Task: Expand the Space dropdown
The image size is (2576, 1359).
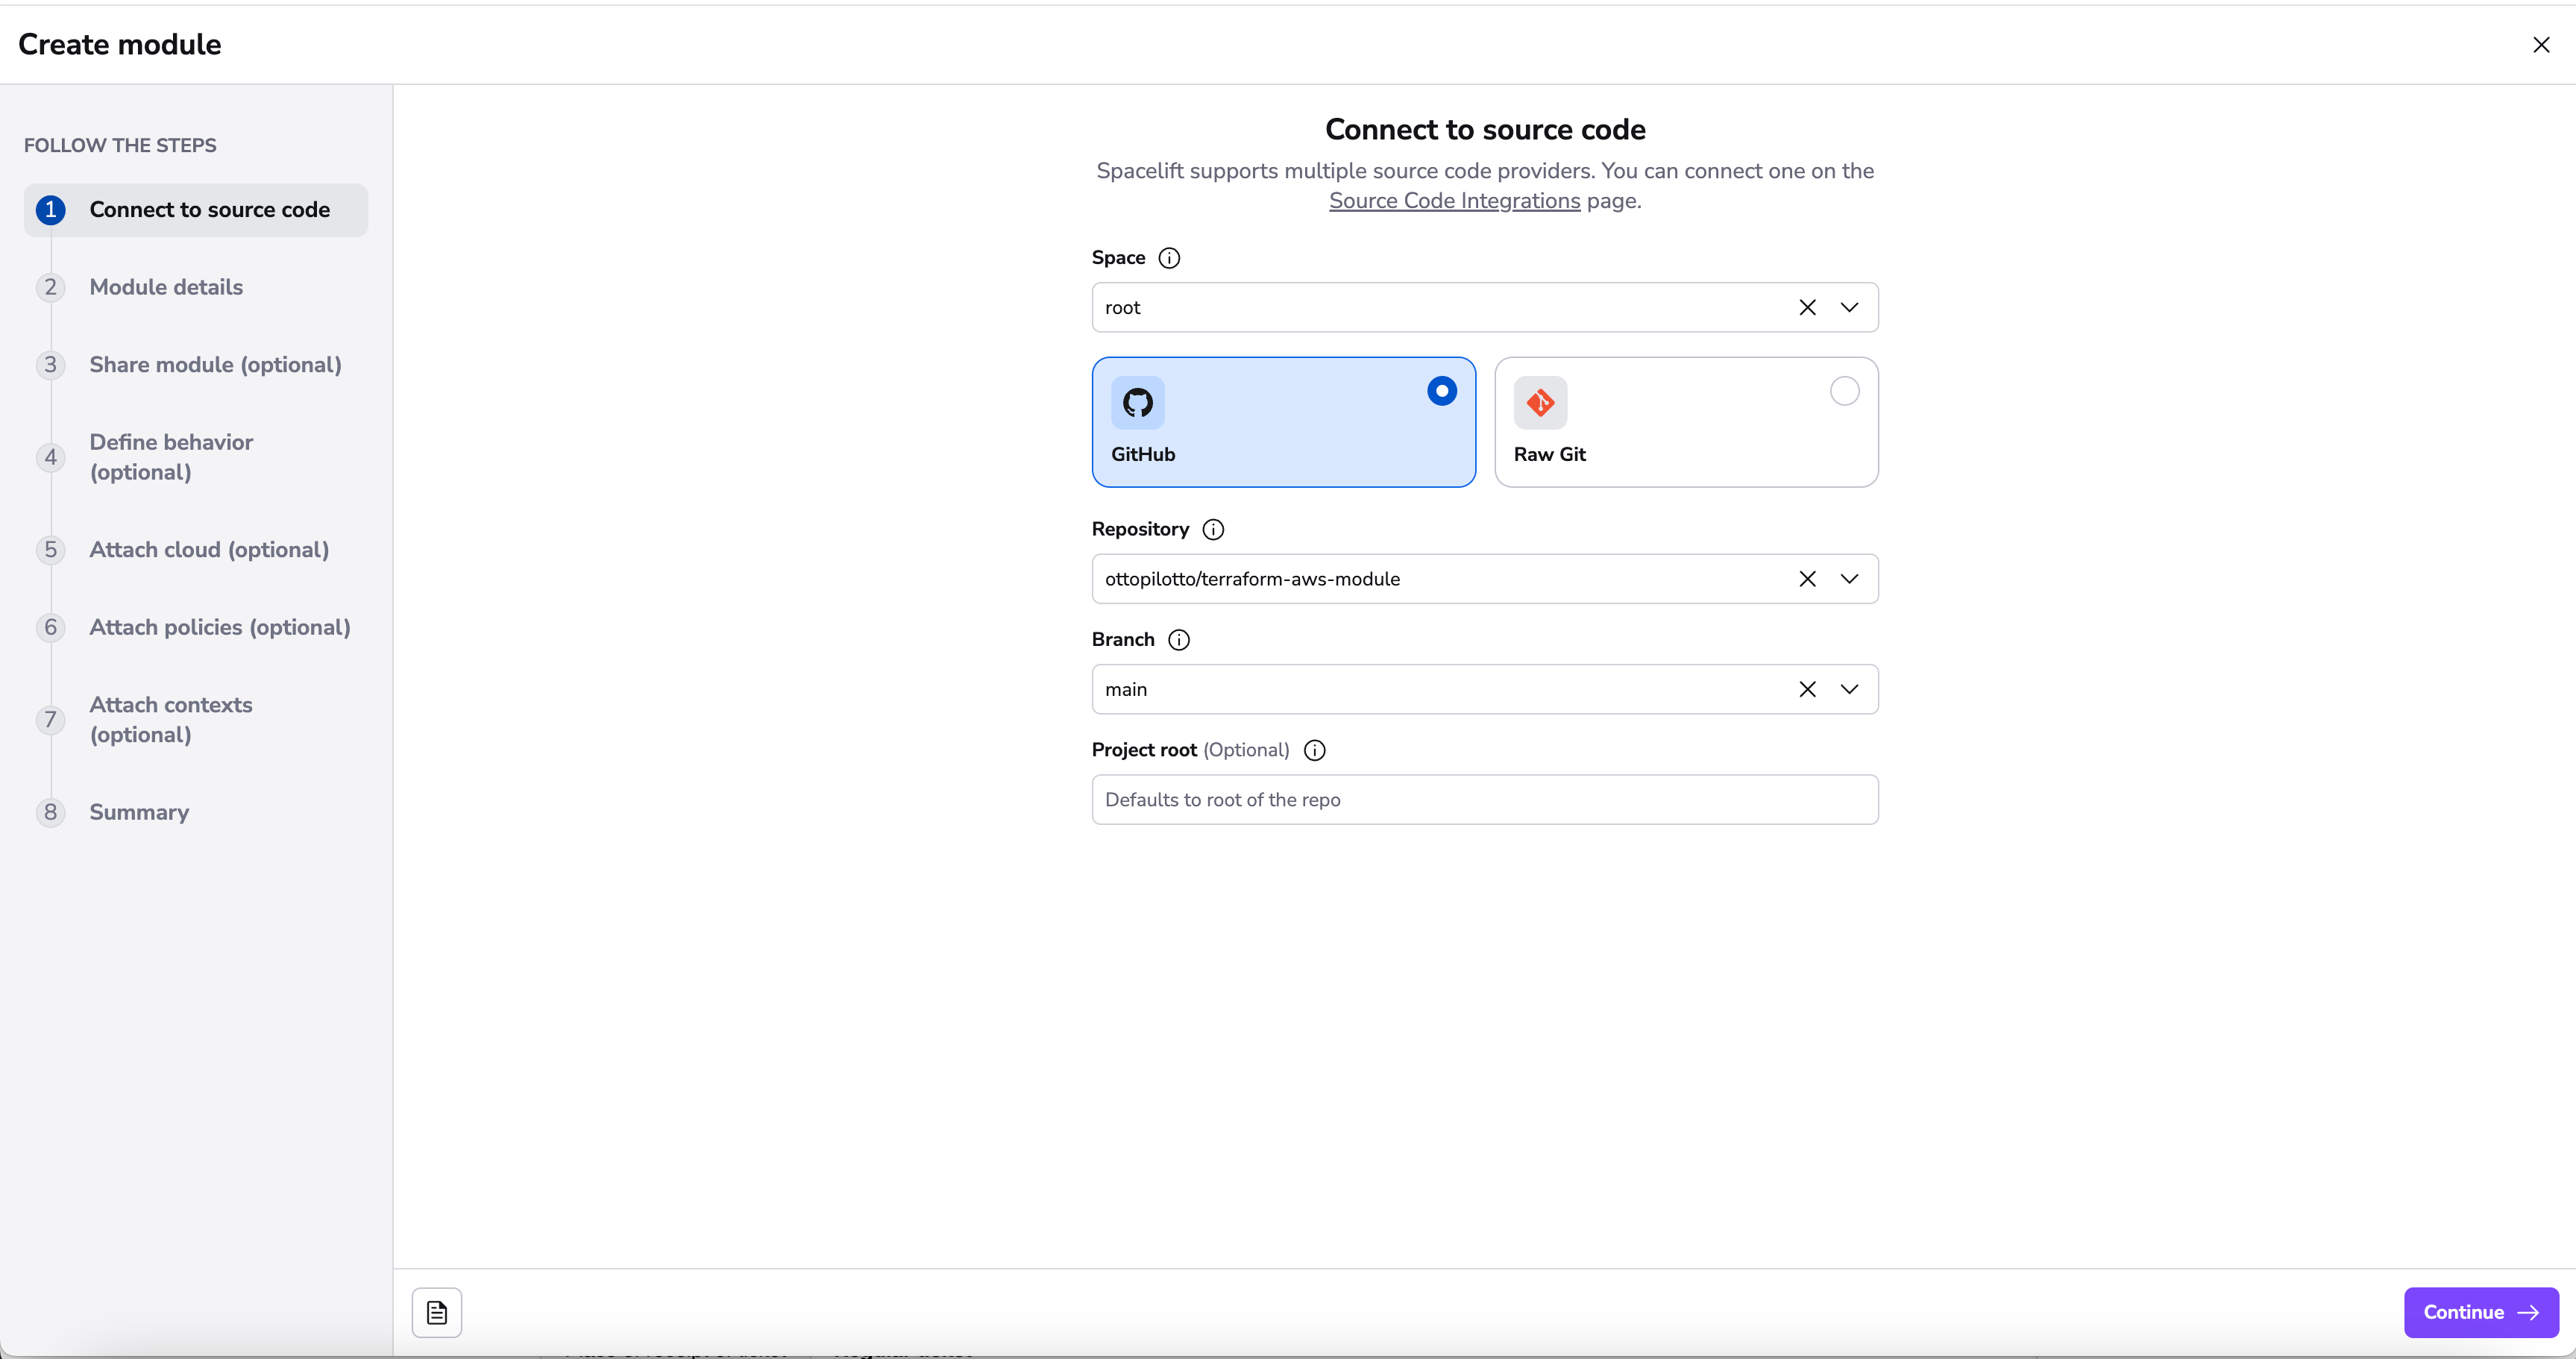Action: pos(1849,308)
